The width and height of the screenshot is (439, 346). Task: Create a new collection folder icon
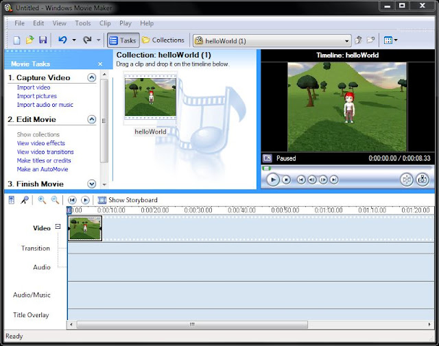coord(370,40)
